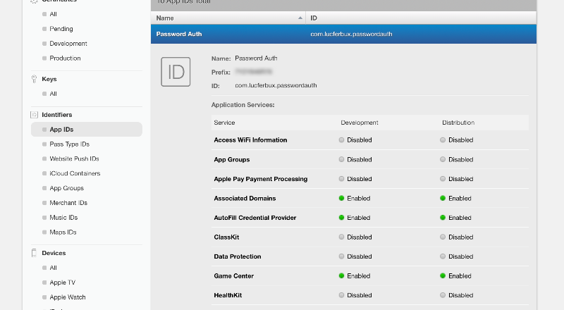Sort by Name column arrow
Screen dimensions: 564x310
tap(300, 18)
